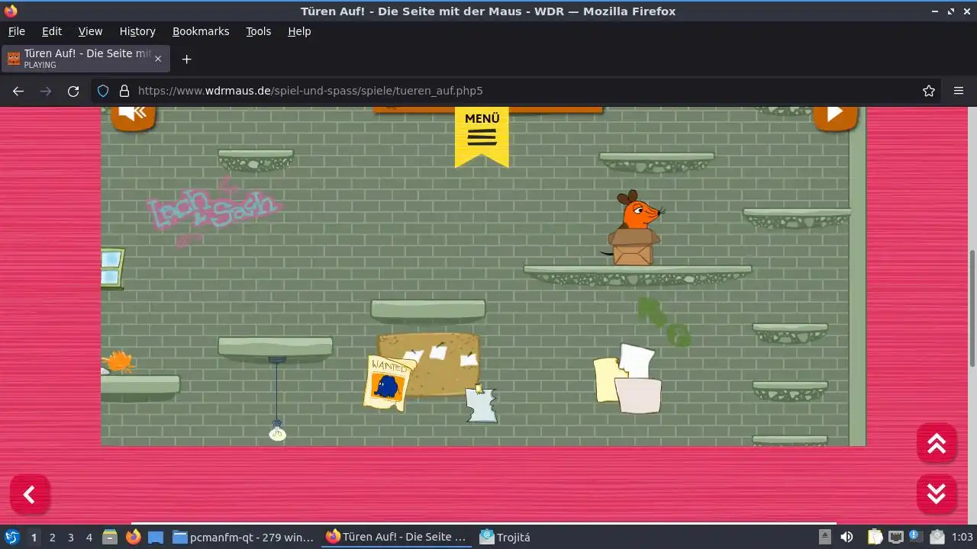
Task: Click the double-down arrow scroll button
Action: click(x=937, y=493)
